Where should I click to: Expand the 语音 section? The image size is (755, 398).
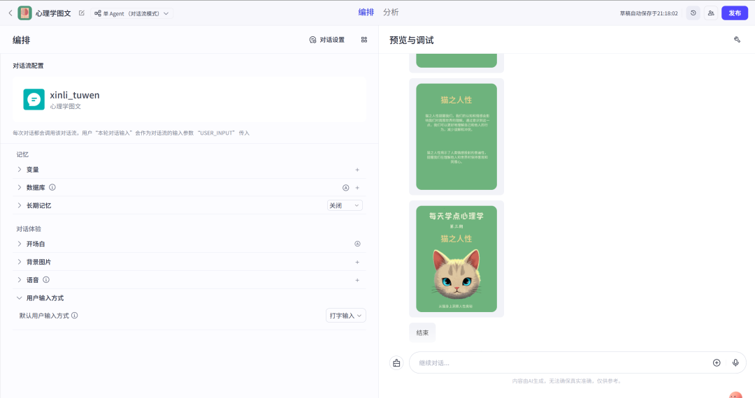(x=20, y=280)
